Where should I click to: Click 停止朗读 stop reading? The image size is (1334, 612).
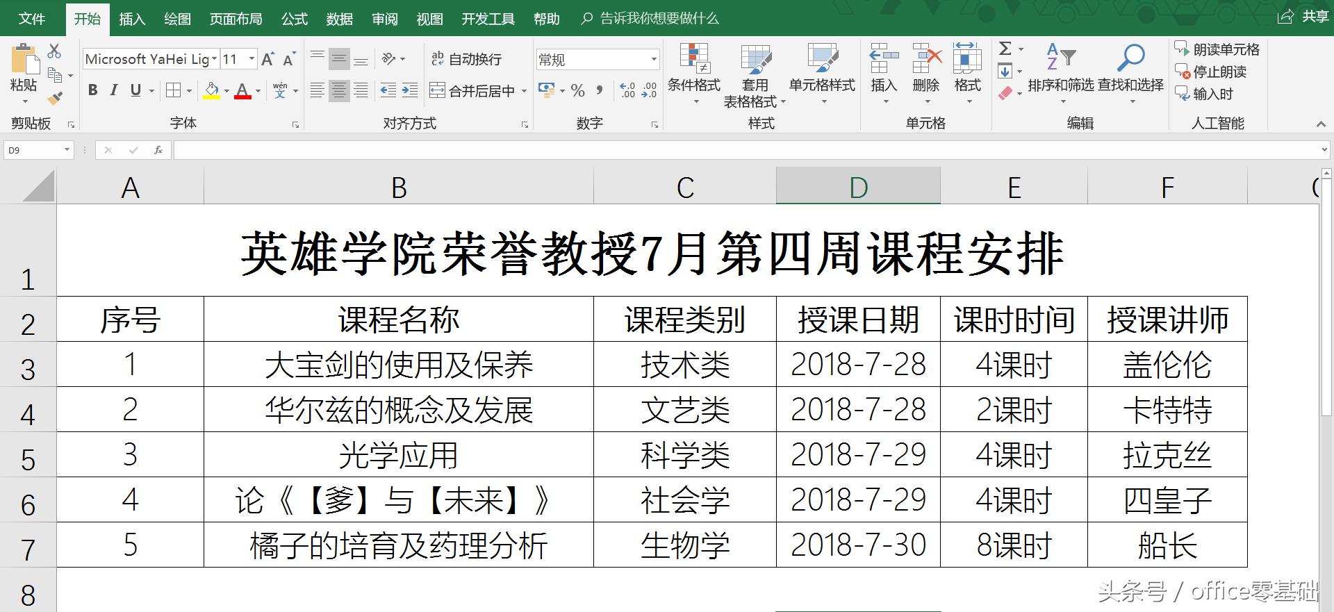click(1210, 72)
